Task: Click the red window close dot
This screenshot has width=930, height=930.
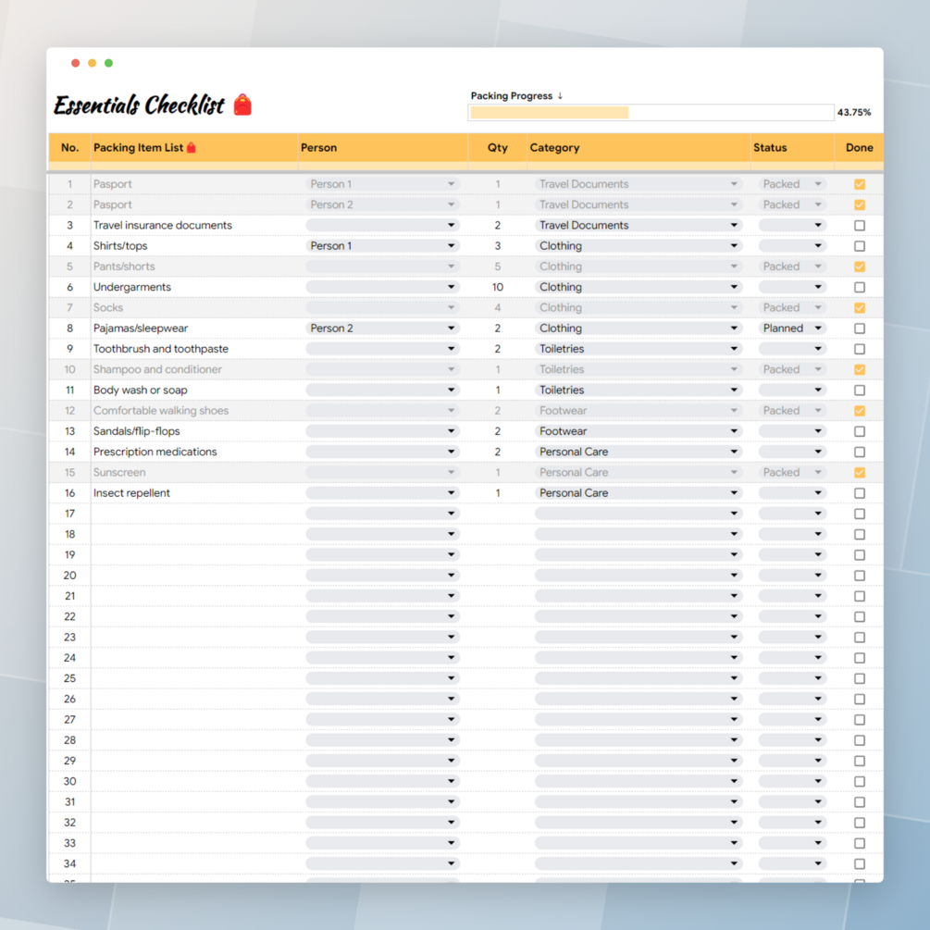Action: [x=75, y=63]
